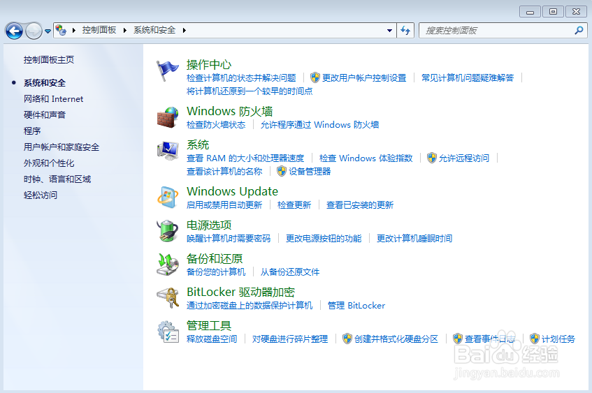Click 更改电源按钮的功能 link
The image size is (592, 393).
pyautogui.click(x=324, y=238)
